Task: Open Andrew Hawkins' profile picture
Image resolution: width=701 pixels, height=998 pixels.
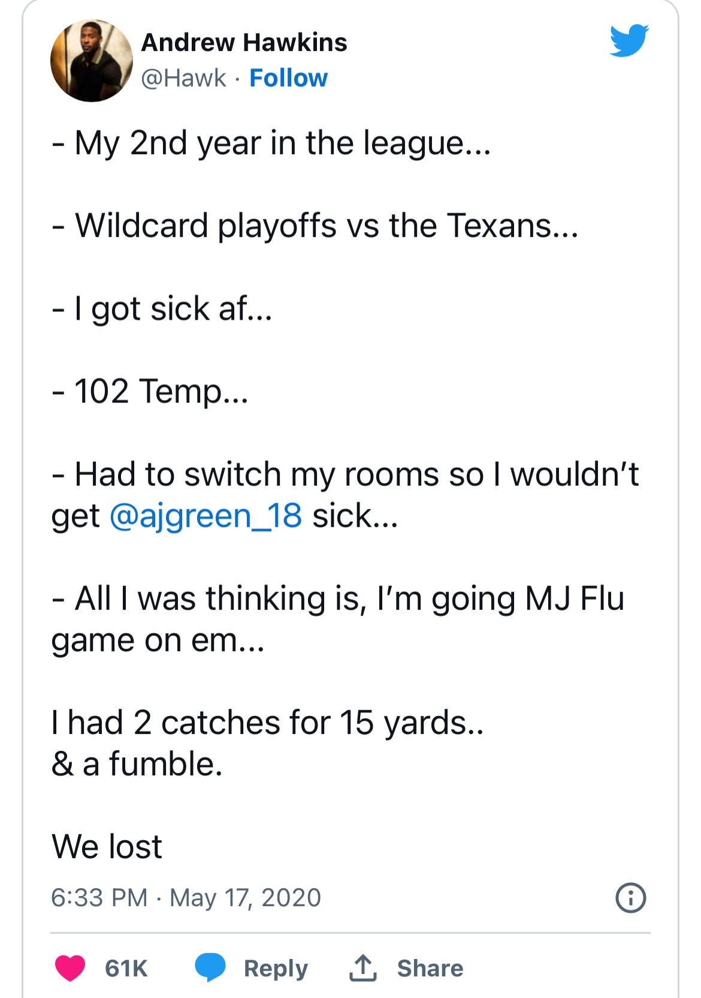Action: 92,60
